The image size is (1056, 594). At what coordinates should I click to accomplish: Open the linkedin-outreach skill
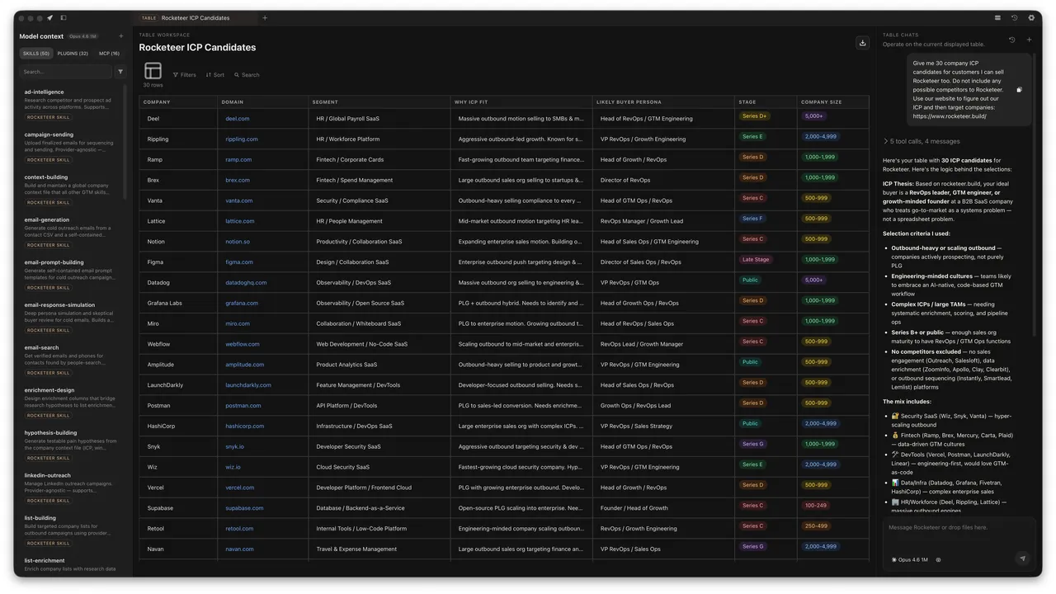[x=71, y=488]
